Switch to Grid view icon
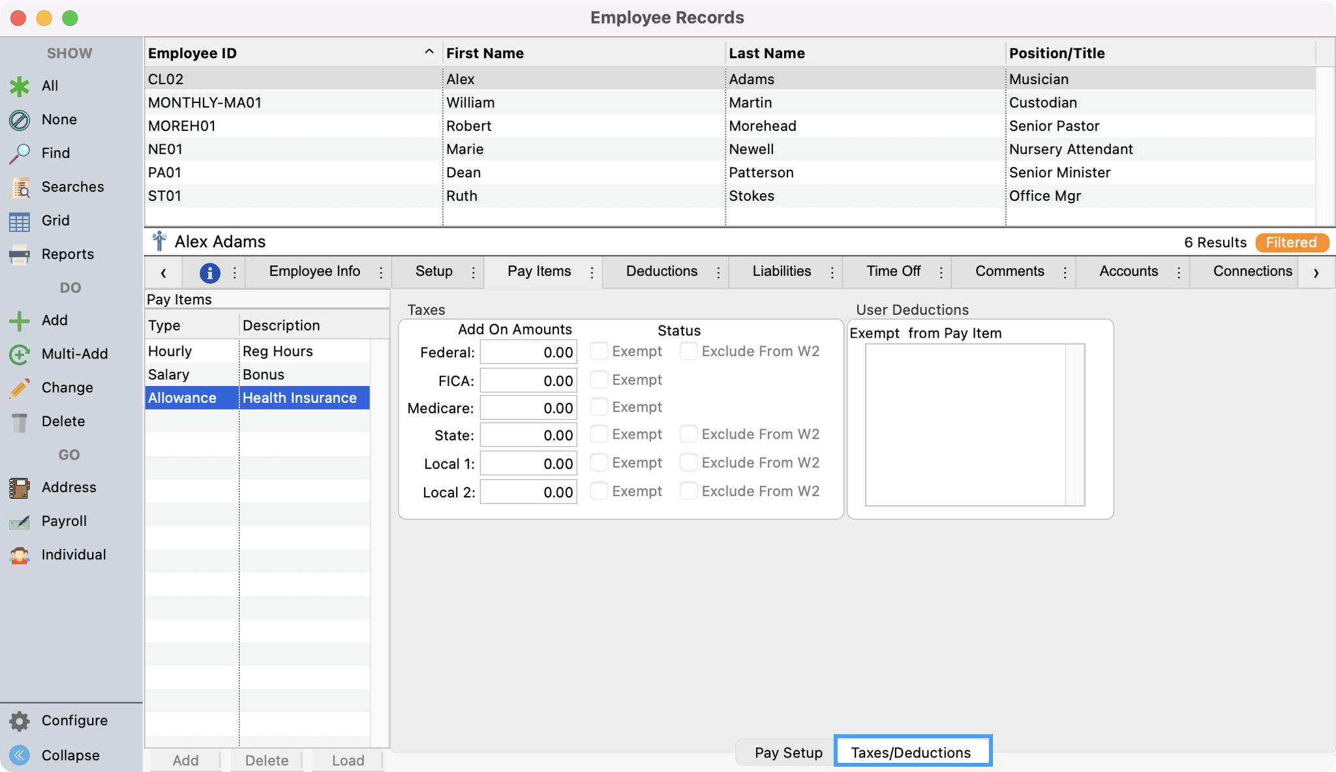The width and height of the screenshot is (1336, 772). 20,221
